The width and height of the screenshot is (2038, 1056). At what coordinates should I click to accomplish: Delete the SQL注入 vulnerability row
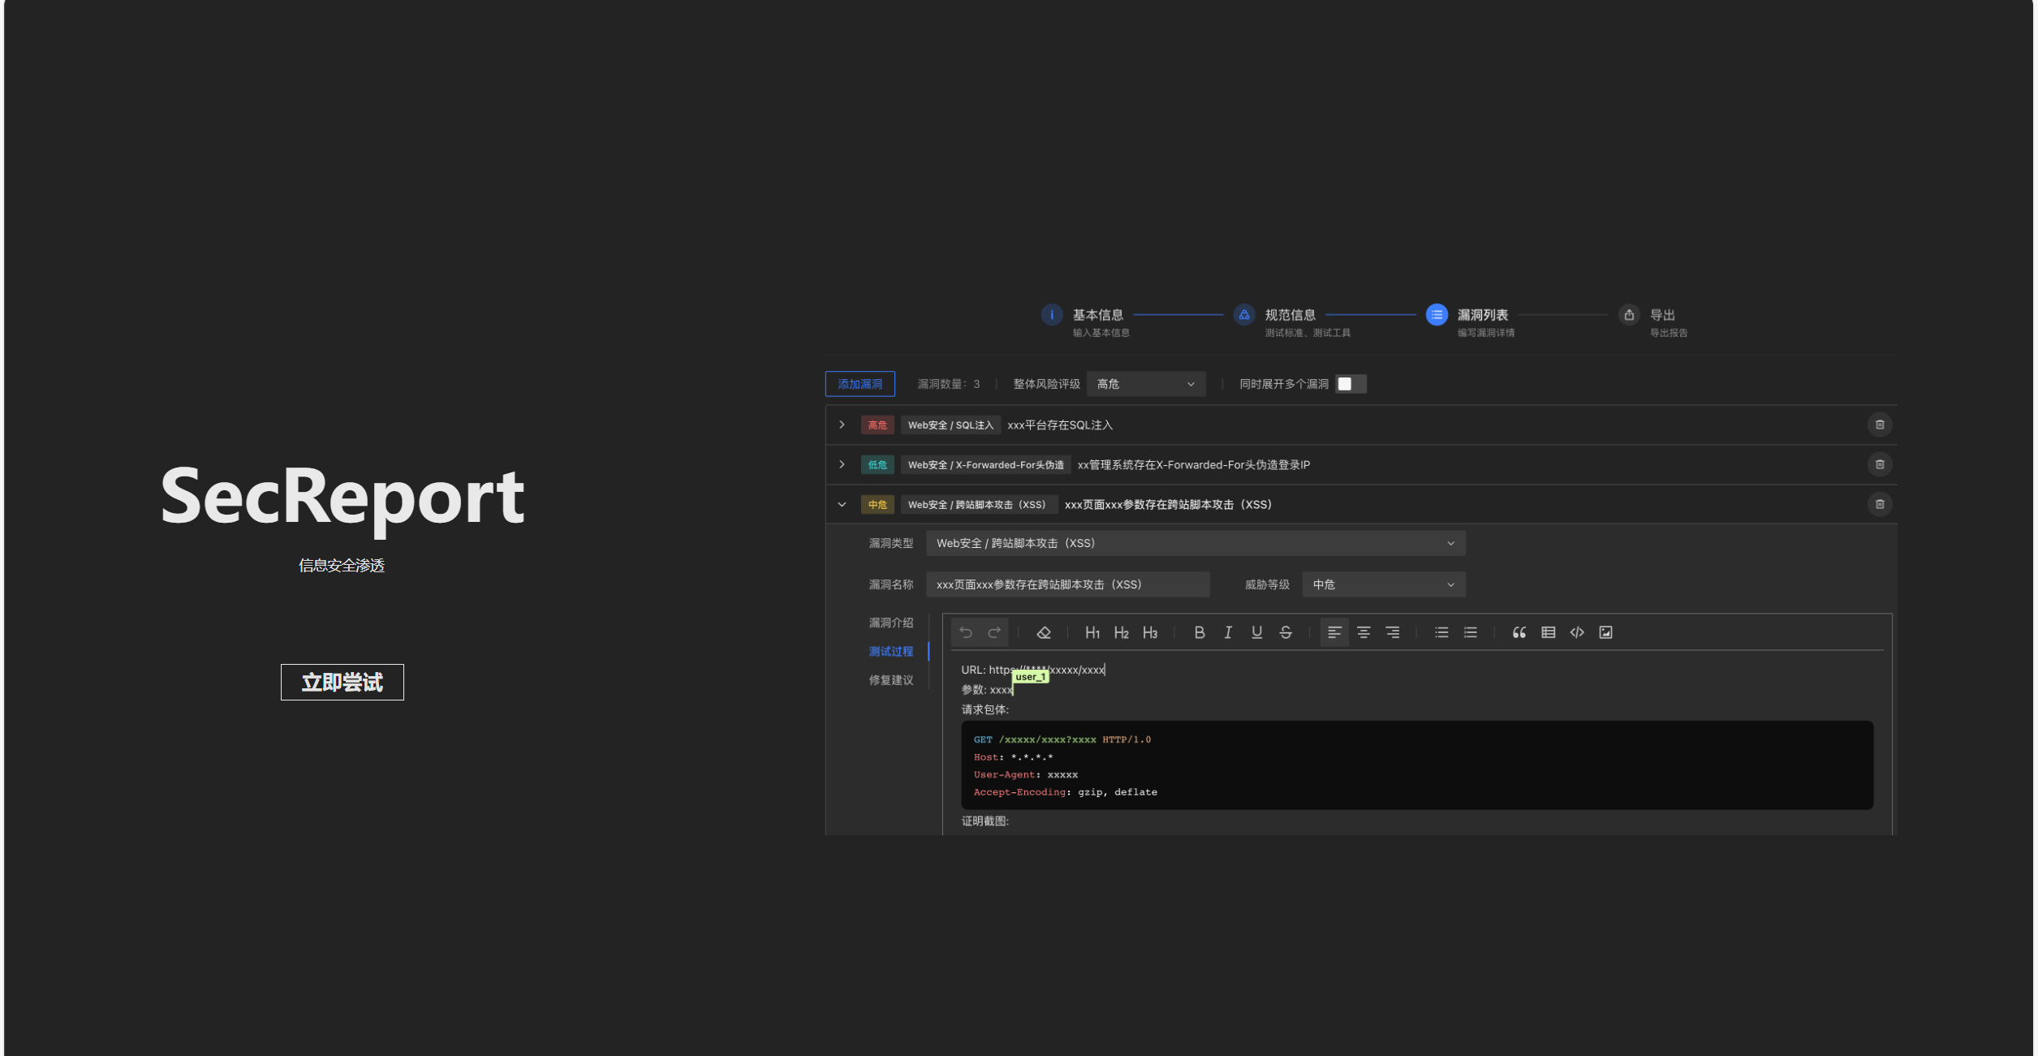point(1880,425)
